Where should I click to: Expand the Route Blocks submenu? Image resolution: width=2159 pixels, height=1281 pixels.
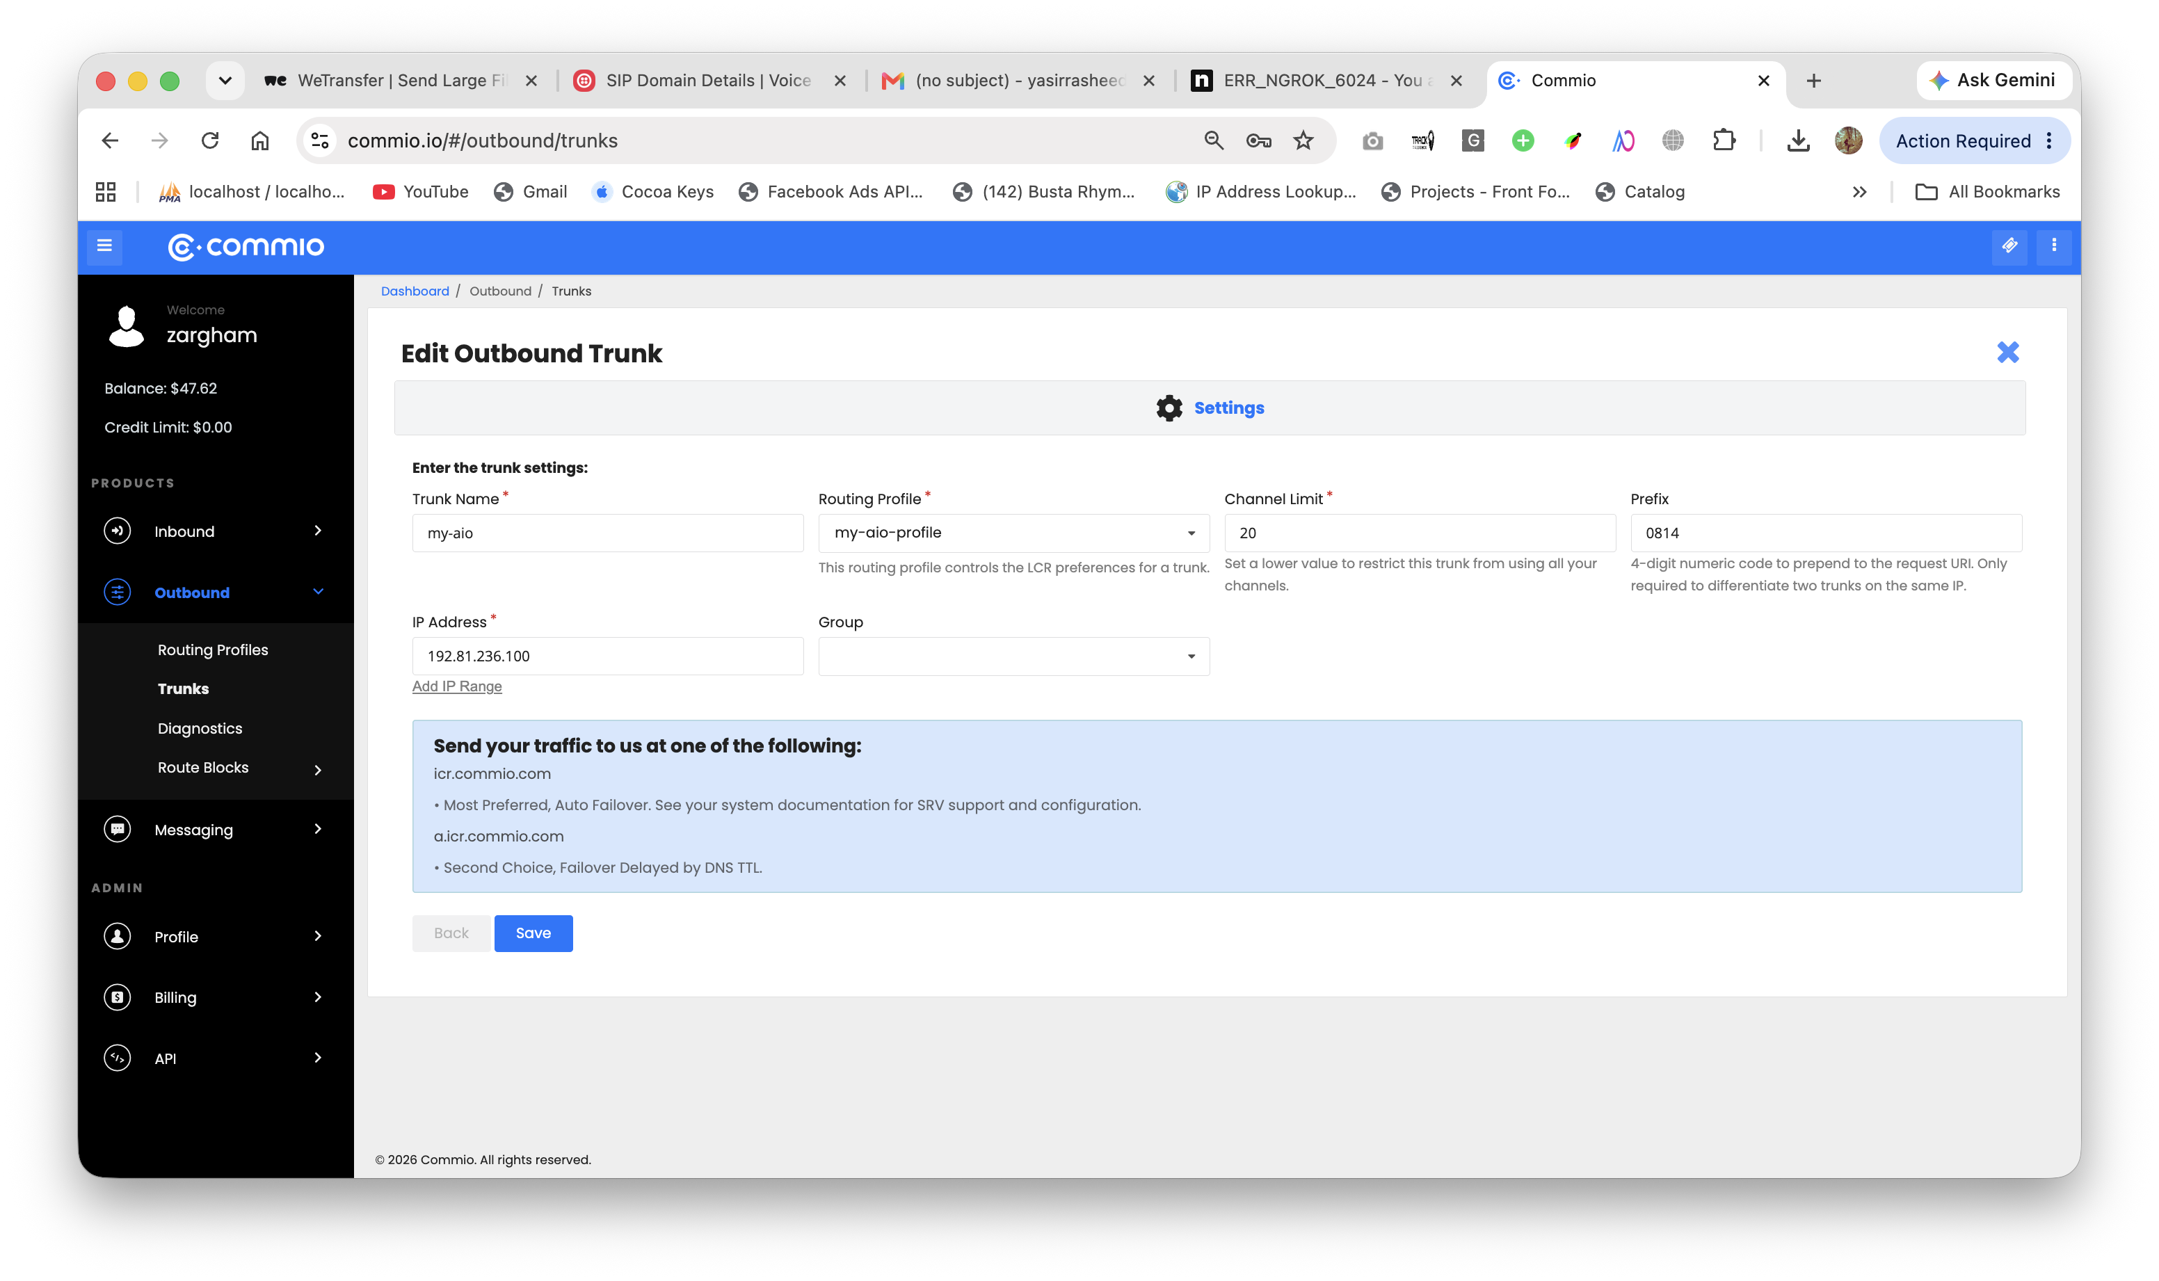[318, 769]
